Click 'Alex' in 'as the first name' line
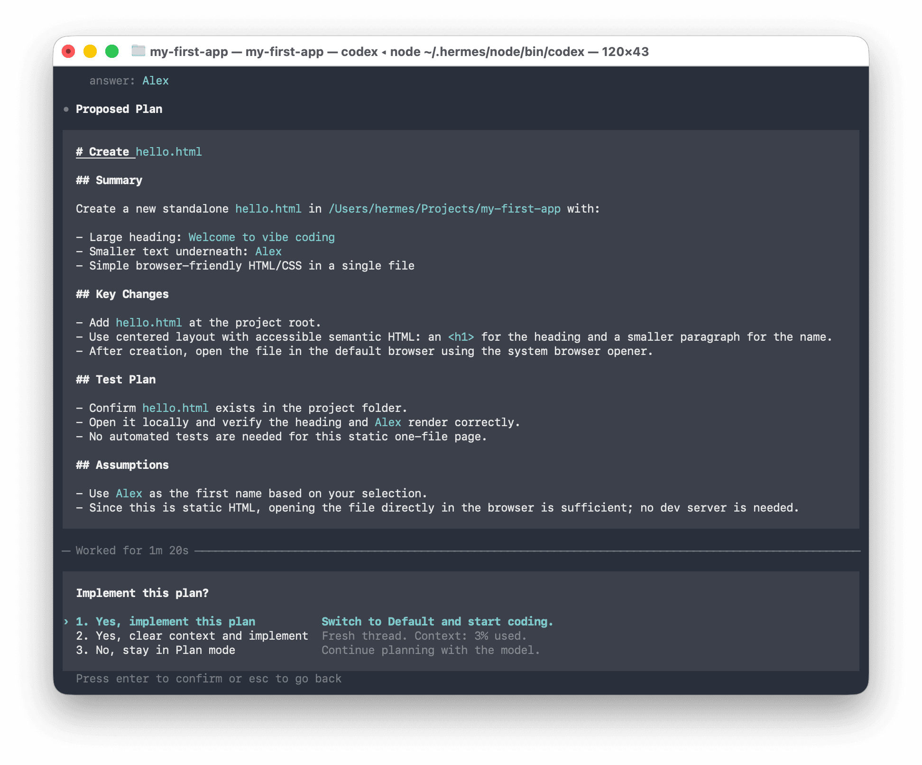 [129, 494]
